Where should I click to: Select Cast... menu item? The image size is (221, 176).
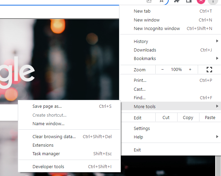[x=170, y=89]
